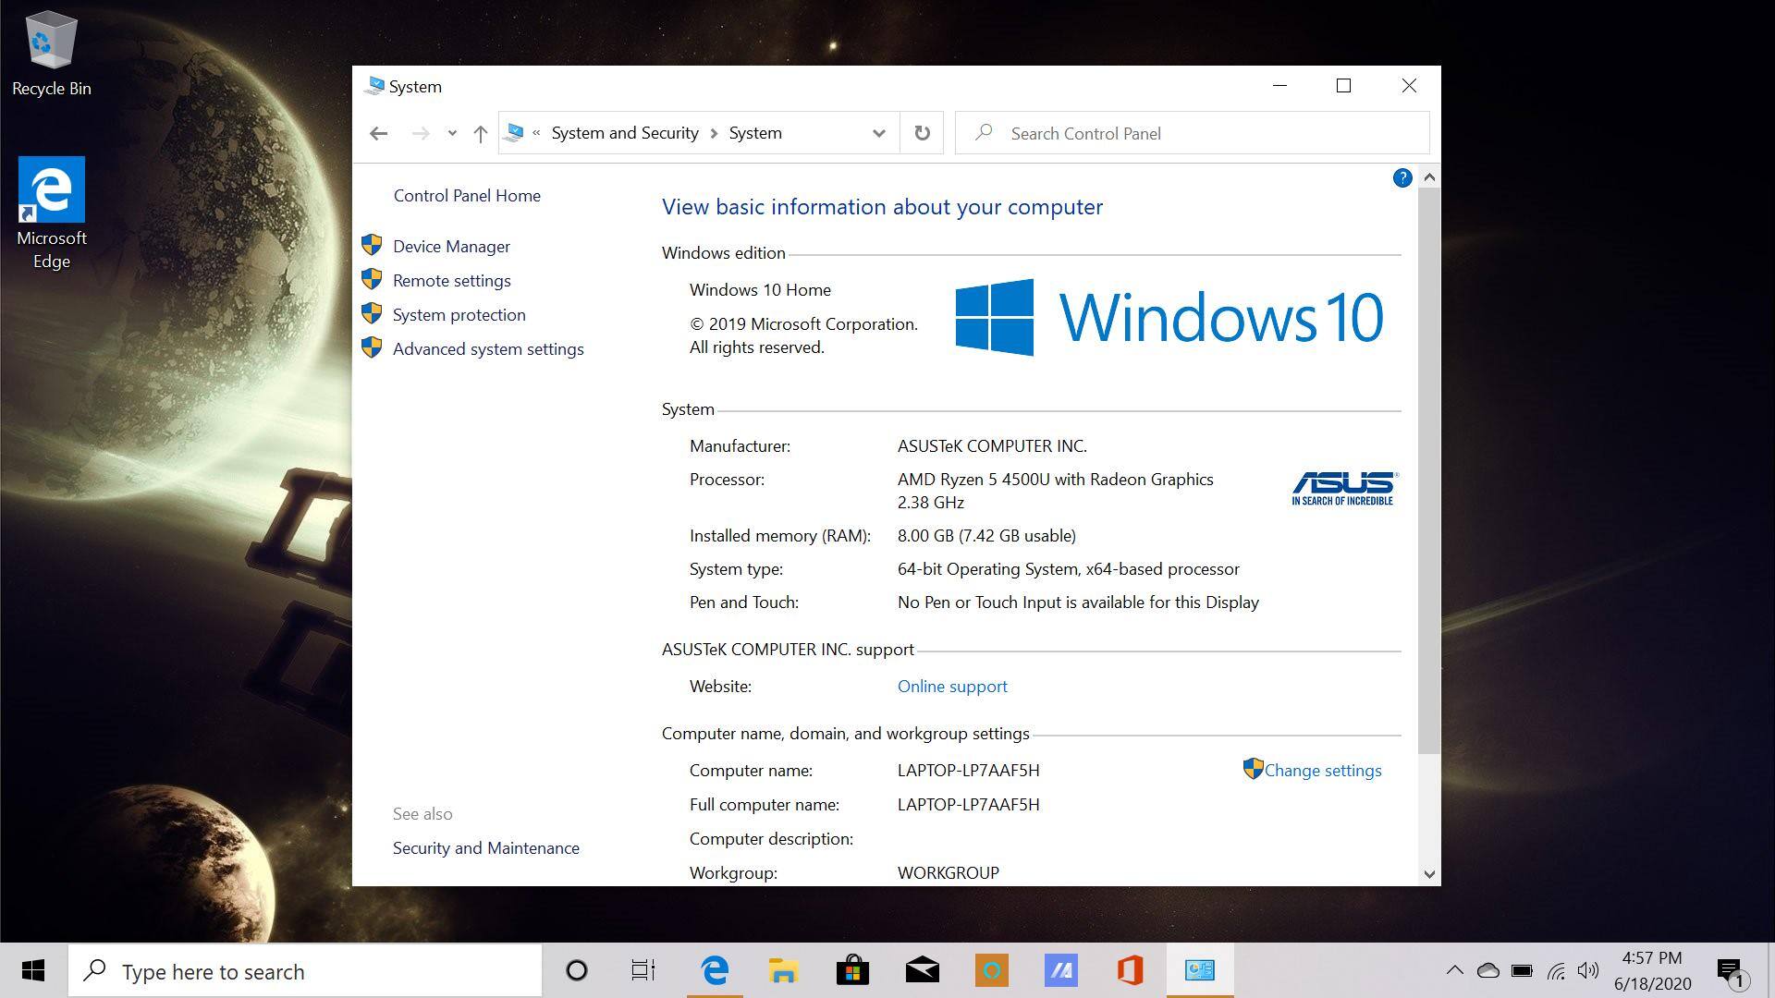Open the help question mark icon
The width and height of the screenshot is (1775, 998).
click(1402, 178)
